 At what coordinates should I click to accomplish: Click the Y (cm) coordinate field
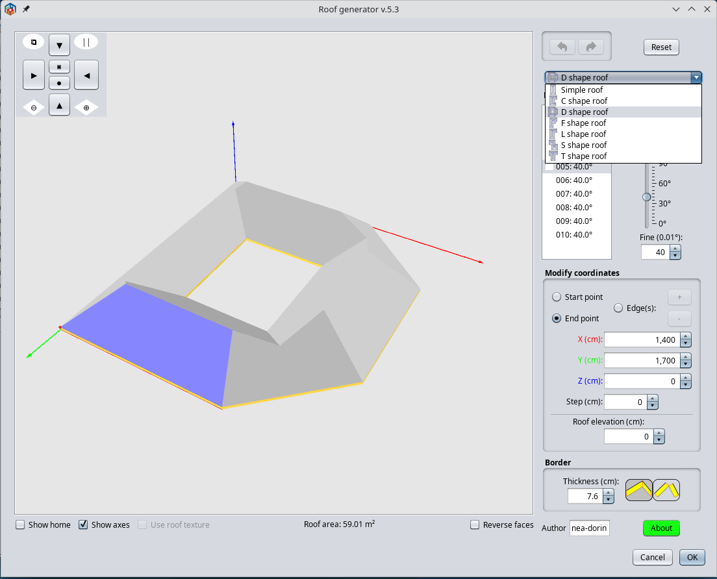point(642,360)
